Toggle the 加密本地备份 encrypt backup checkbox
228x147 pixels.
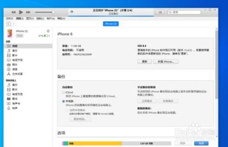coord(67,110)
